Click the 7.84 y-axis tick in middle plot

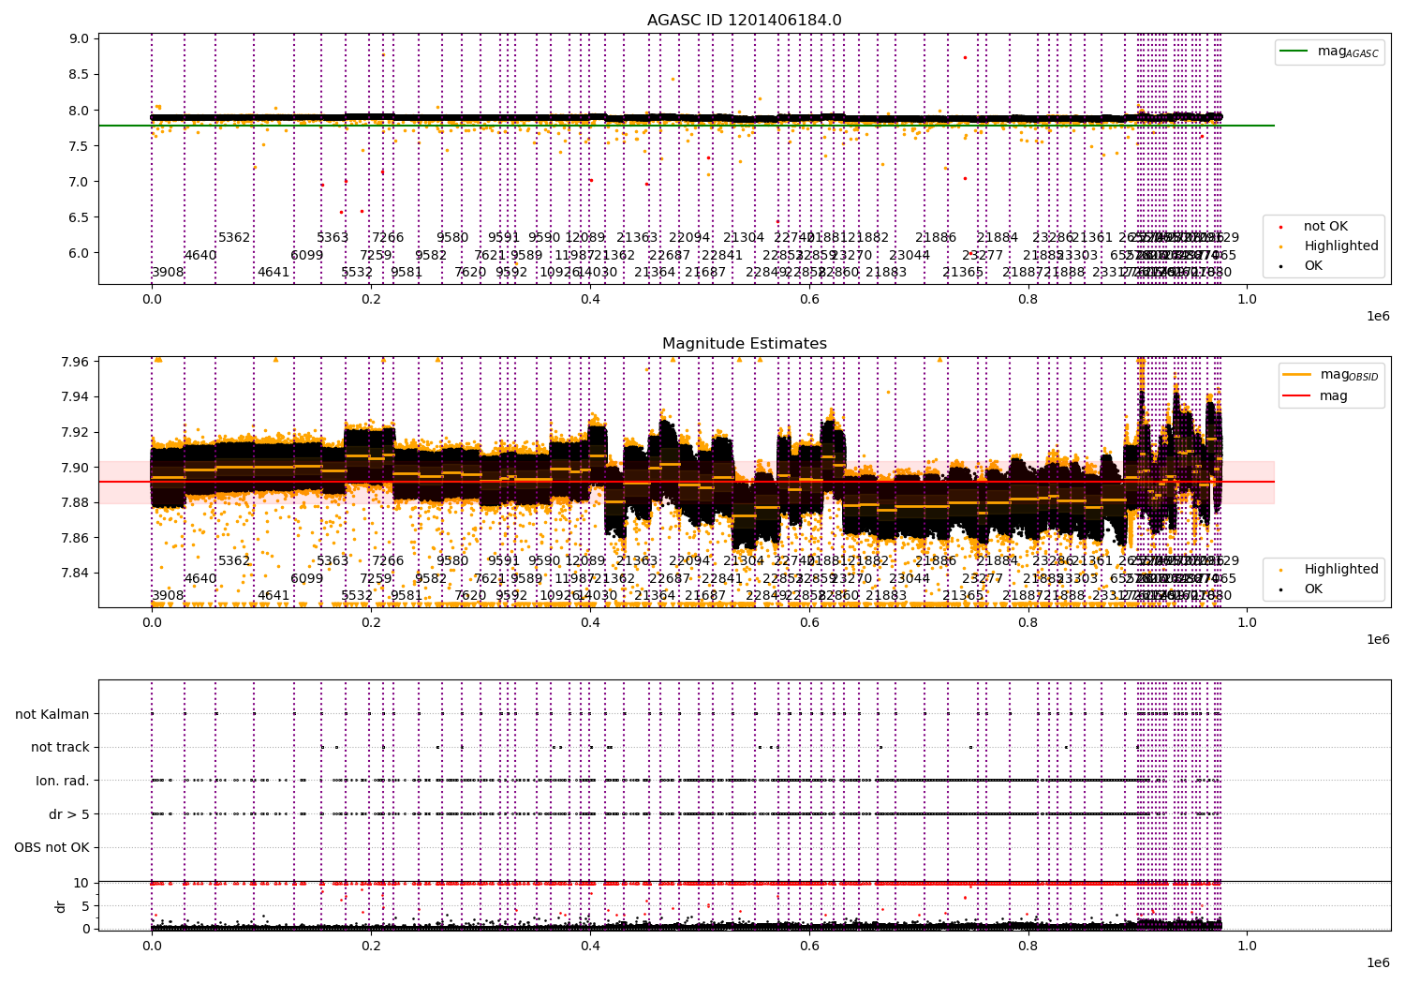click(76, 574)
